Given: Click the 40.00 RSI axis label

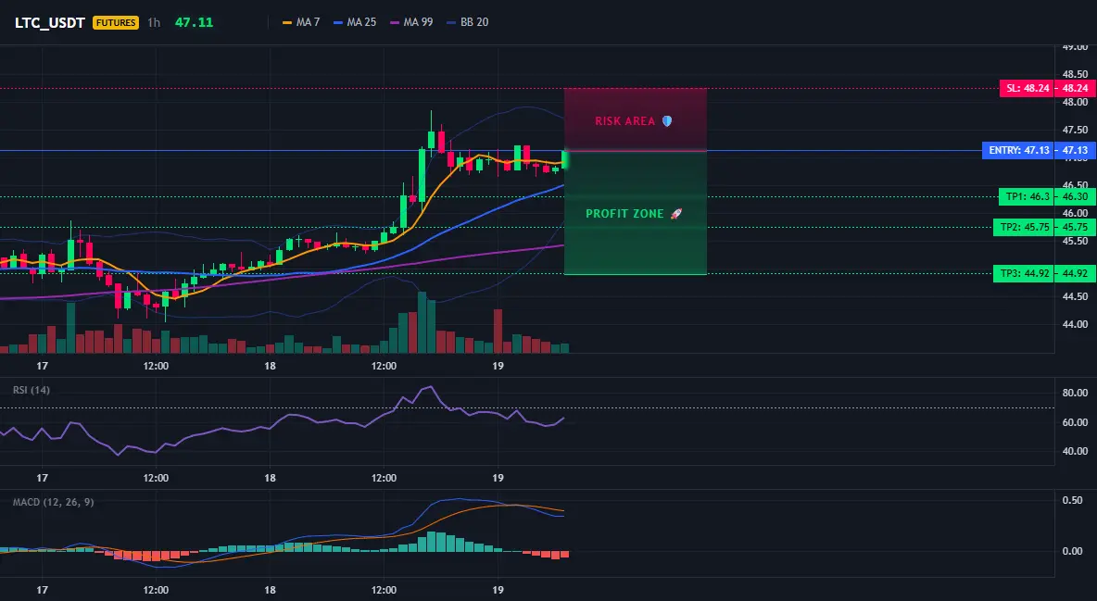Looking at the screenshot, I should tap(1076, 451).
